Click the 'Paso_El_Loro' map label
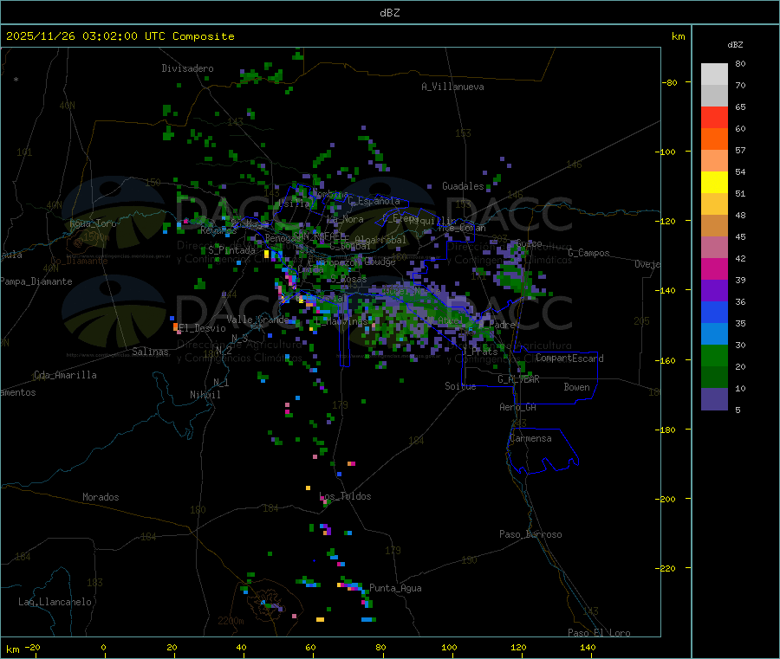This screenshot has width=780, height=659. (x=600, y=633)
